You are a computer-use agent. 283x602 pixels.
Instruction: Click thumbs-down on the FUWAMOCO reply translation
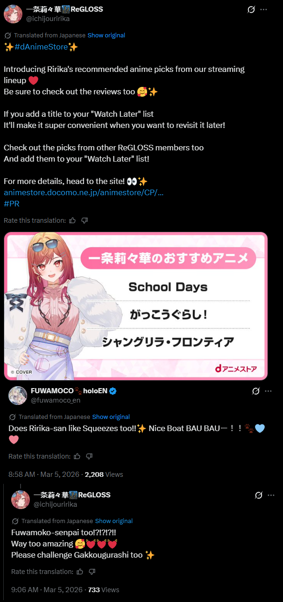pyautogui.click(x=89, y=456)
